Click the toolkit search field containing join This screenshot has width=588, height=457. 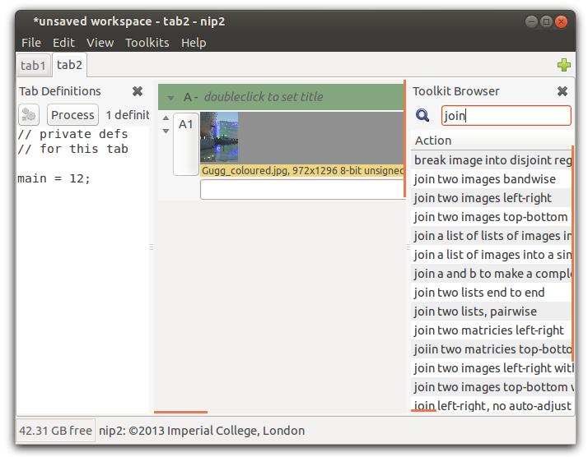point(506,115)
